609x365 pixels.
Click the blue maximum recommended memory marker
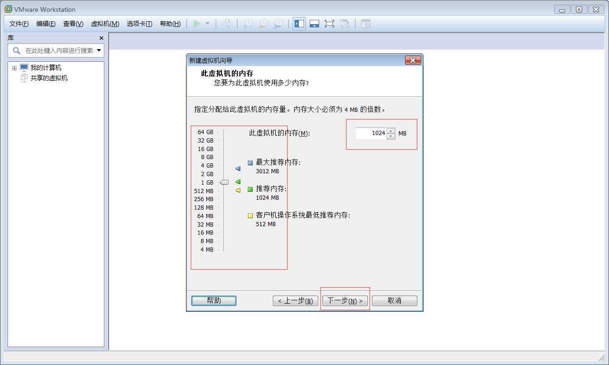(238, 169)
